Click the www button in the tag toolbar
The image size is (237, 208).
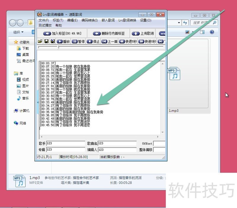coord(162,33)
